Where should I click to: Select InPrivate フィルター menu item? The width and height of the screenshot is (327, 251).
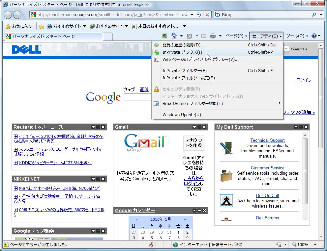[x=218, y=71]
